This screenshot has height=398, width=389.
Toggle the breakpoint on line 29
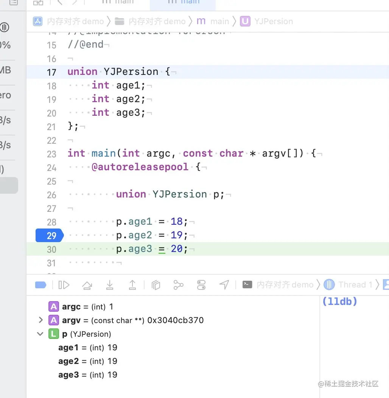[x=50, y=236]
